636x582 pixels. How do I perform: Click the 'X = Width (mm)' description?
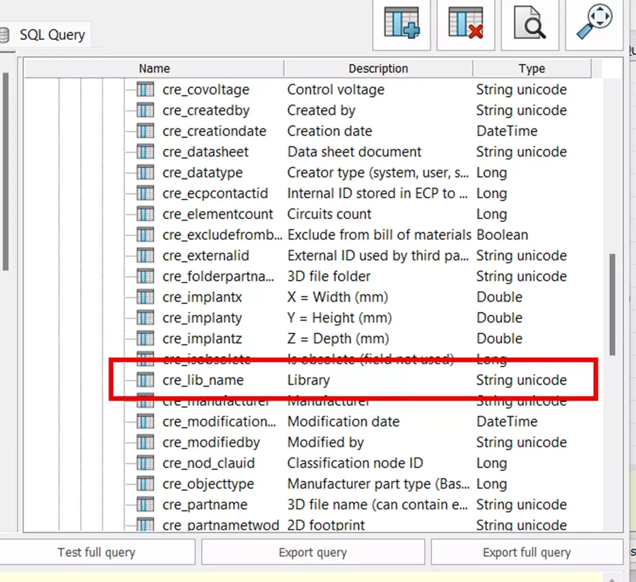(x=337, y=297)
